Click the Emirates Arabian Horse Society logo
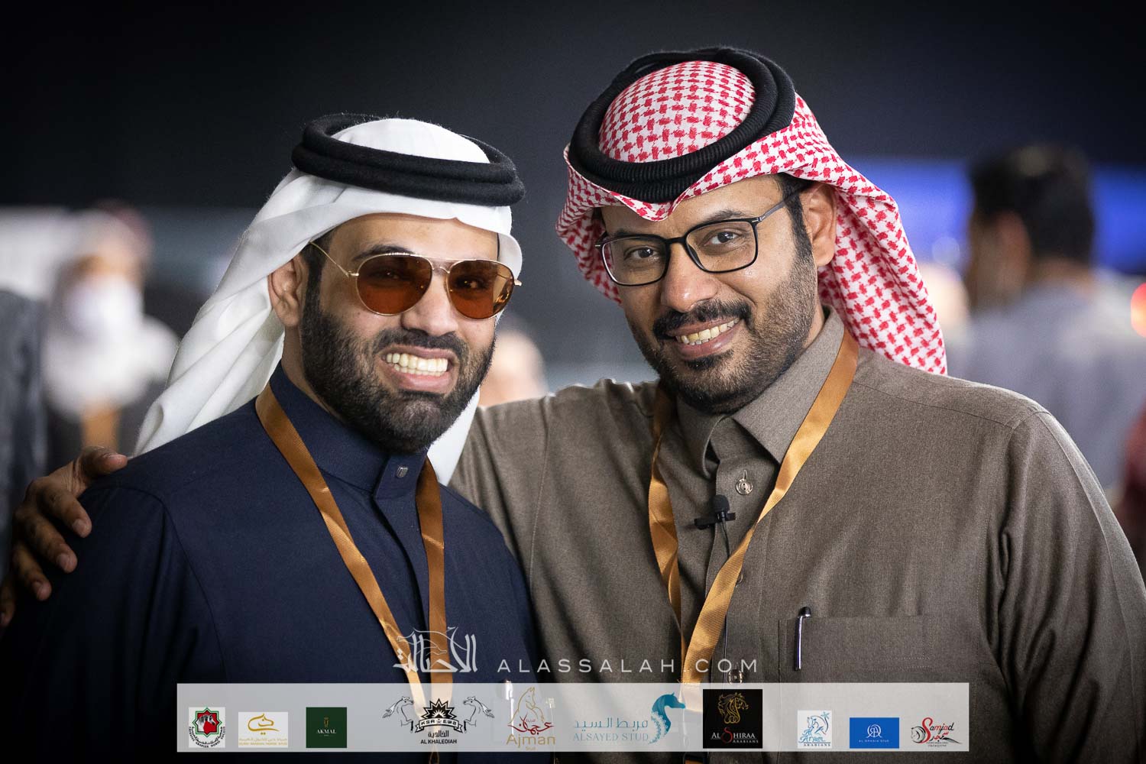 point(206,727)
